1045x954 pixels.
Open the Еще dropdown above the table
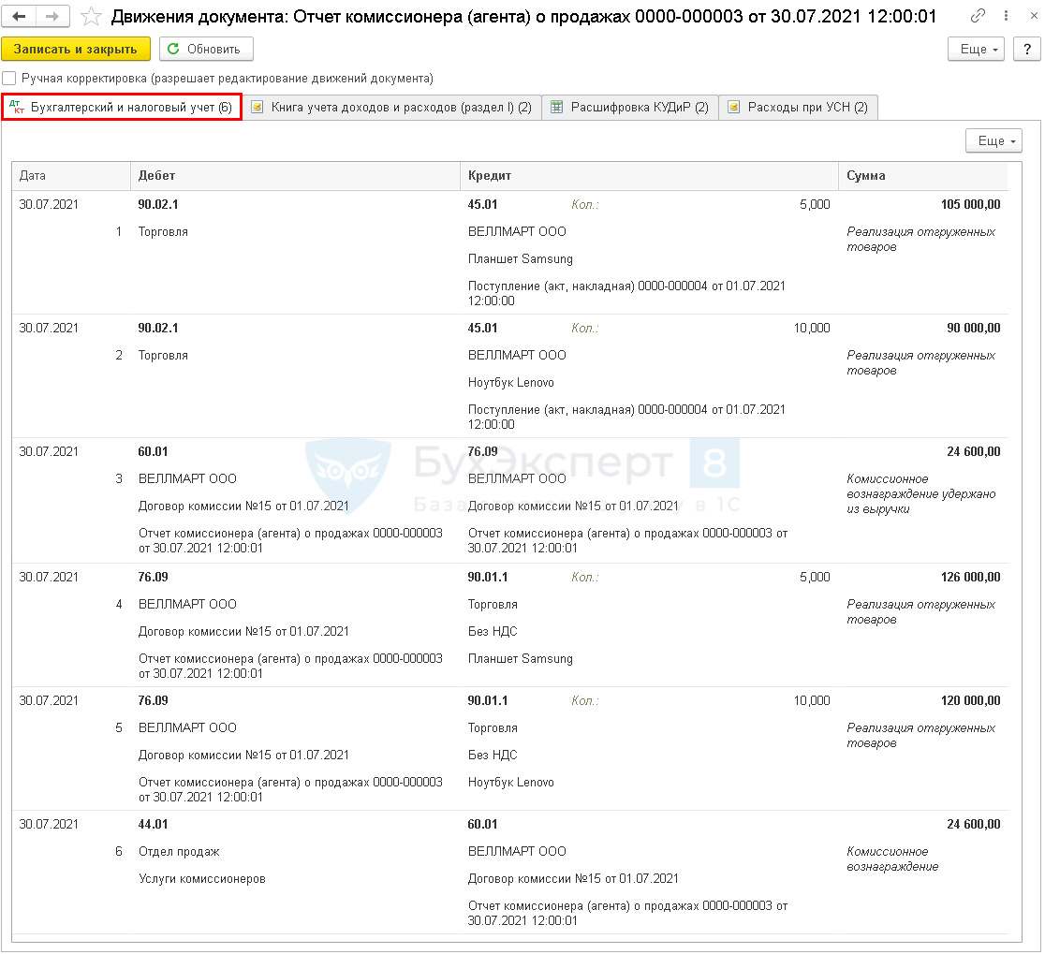[x=993, y=140]
